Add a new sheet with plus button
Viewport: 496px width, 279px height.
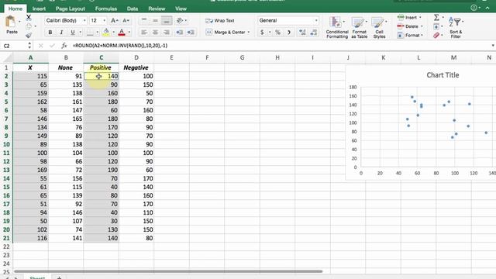[x=59, y=277]
